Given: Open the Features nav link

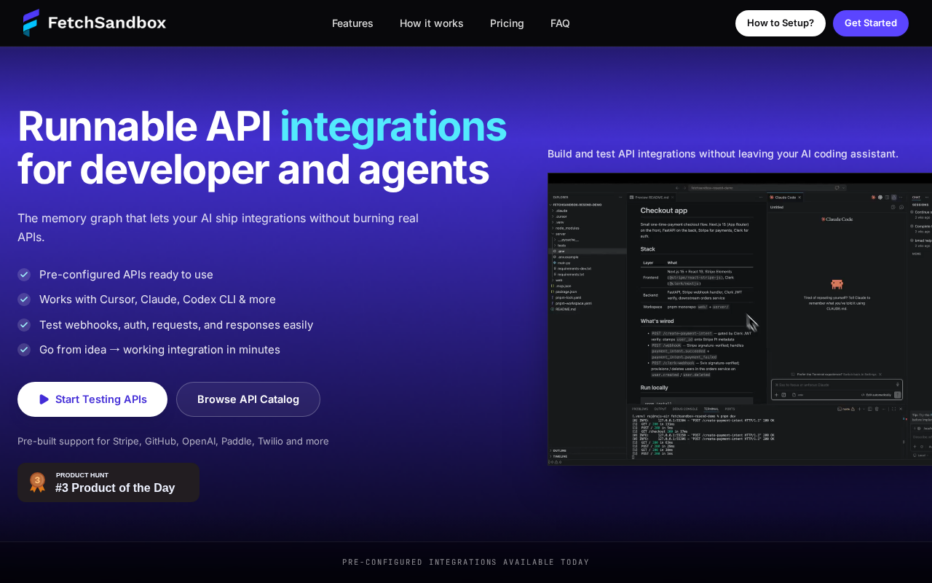Looking at the screenshot, I should 352,23.
